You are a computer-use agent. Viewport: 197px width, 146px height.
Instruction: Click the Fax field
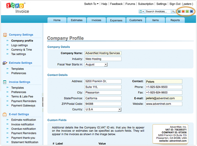pyautogui.click(x=164, y=93)
